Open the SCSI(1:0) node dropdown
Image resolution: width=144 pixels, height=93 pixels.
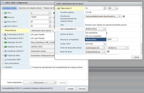[127, 48]
